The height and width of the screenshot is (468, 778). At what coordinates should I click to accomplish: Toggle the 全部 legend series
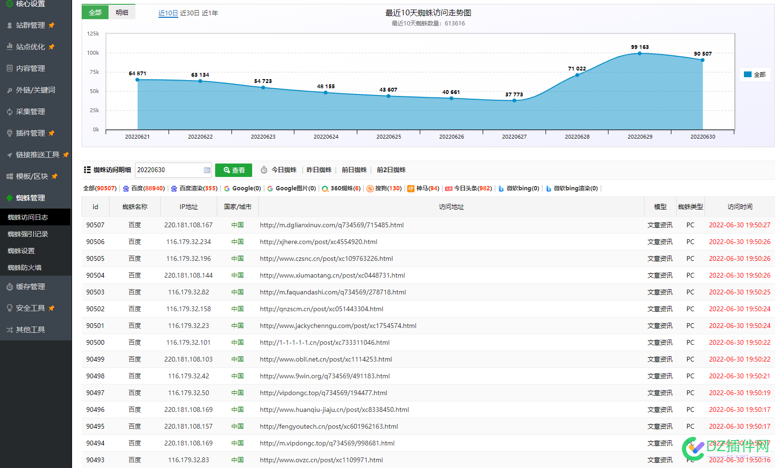[755, 74]
